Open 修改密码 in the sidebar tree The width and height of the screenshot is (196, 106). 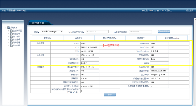click(16, 40)
